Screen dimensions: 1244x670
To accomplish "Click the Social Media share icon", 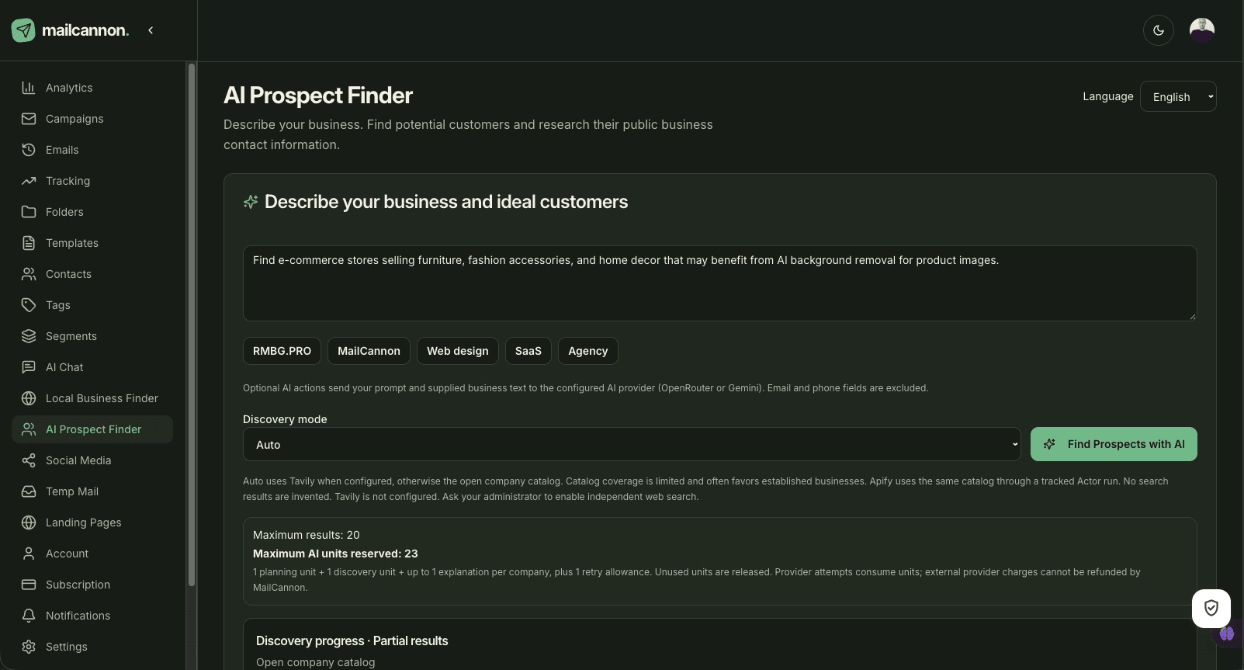I will (29, 460).
